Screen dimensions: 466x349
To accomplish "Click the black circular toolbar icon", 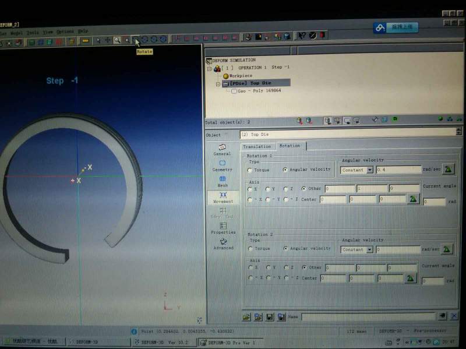I will [x=312, y=36].
